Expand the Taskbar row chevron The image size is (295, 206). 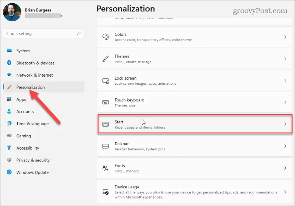[285, 146]
